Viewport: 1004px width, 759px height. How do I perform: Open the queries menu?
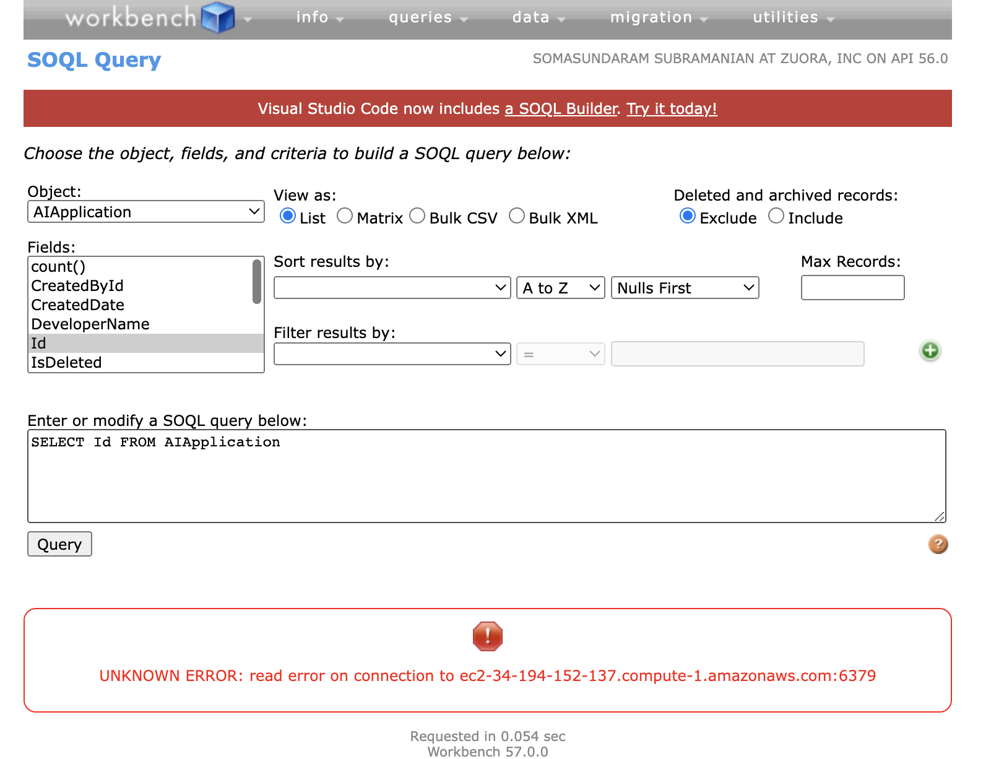click(420, 18)
